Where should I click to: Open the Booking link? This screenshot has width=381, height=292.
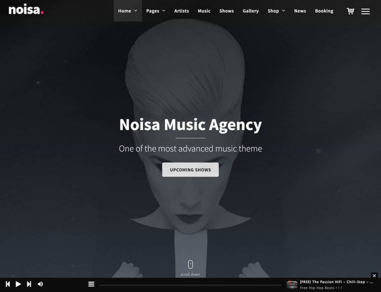324,11
